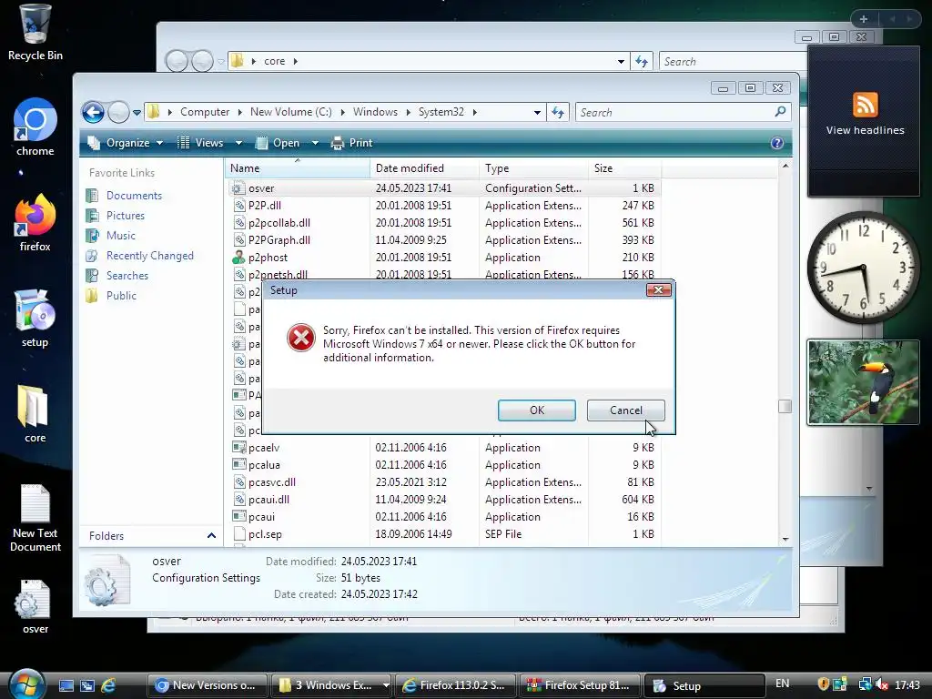This screenshot has height=699, width=932.
Task: Open the Help question mark icon
Action: (x=777, y=143)
